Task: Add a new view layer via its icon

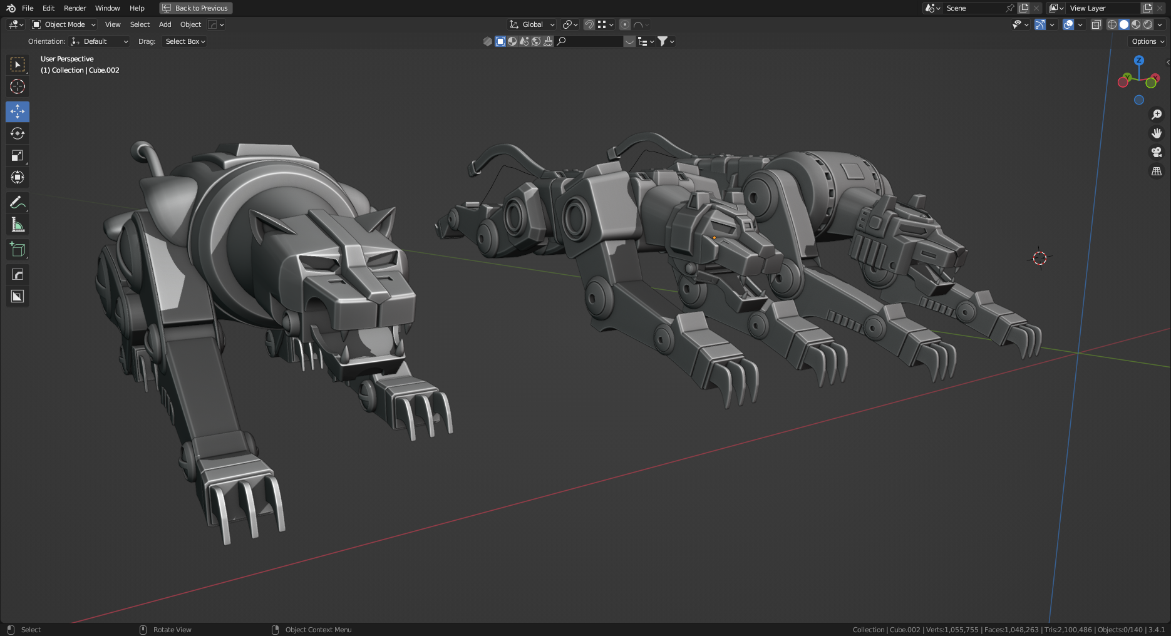Action: click(x=1147, y=8)
